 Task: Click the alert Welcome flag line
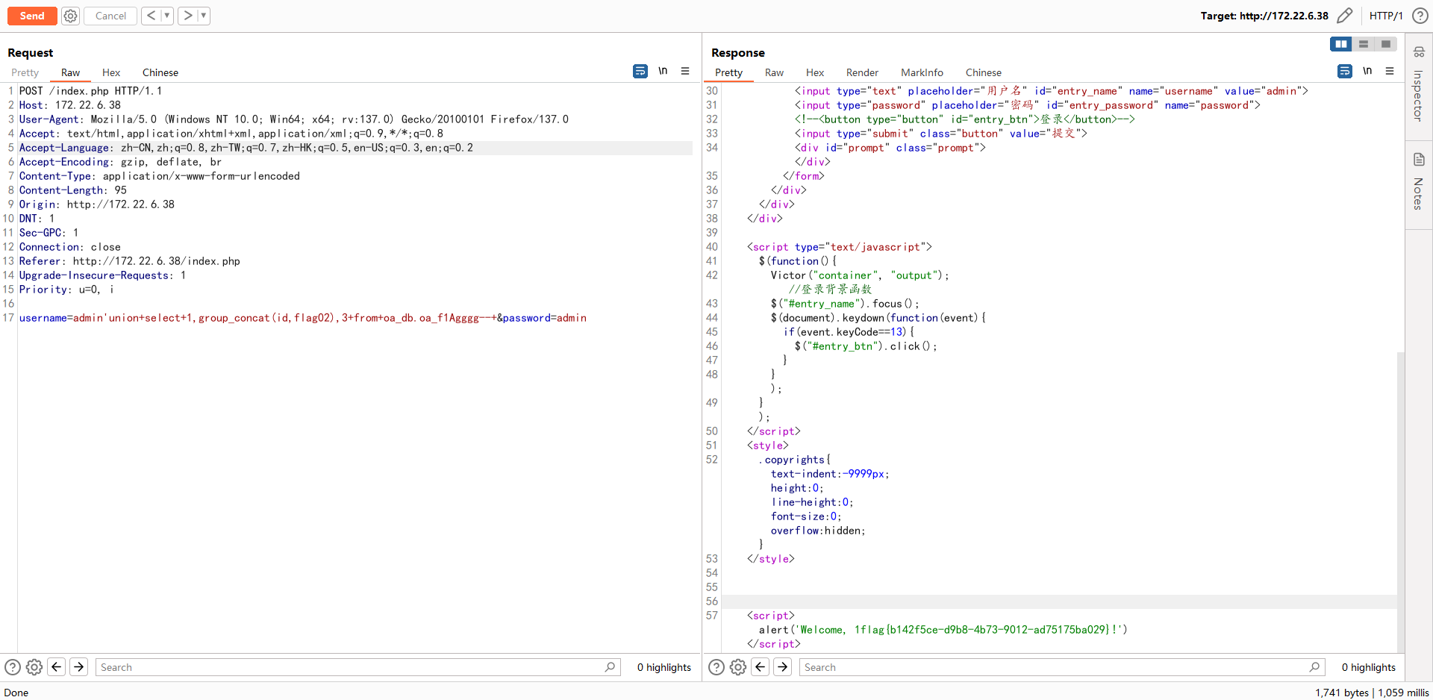point(943,630)
